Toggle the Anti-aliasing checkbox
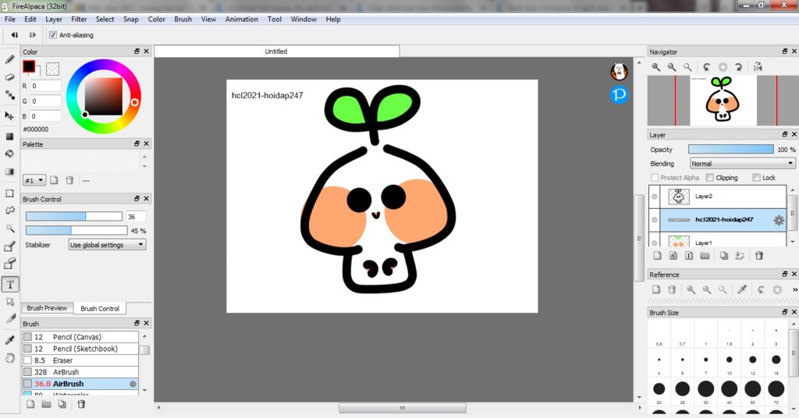799x418 pixels. tap(53, 35)
